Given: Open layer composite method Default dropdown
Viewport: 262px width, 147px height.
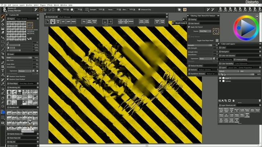Looking at the screenshot, I should point(229,71).
